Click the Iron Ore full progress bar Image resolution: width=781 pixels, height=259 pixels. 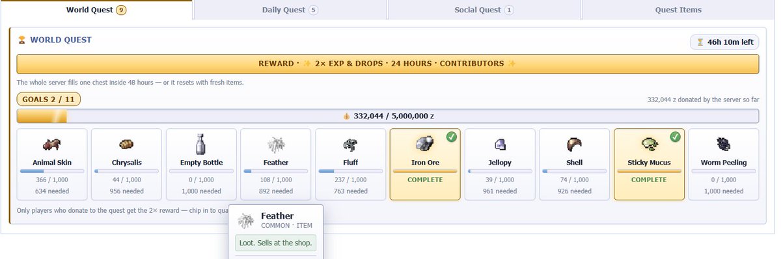pyautogui.click(x=425, y=171)
